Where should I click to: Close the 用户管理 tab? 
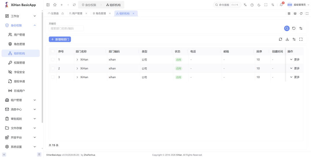86,14
